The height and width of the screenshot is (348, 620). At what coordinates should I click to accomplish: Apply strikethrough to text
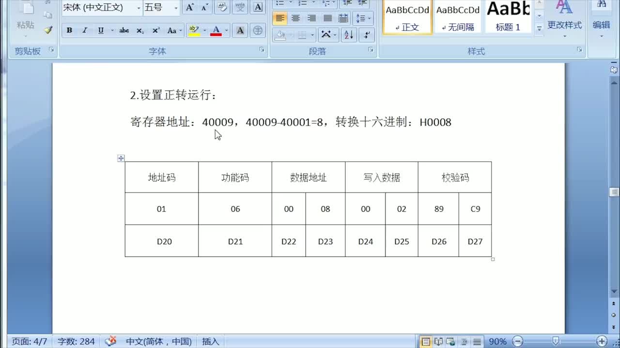tap(124, 30)
